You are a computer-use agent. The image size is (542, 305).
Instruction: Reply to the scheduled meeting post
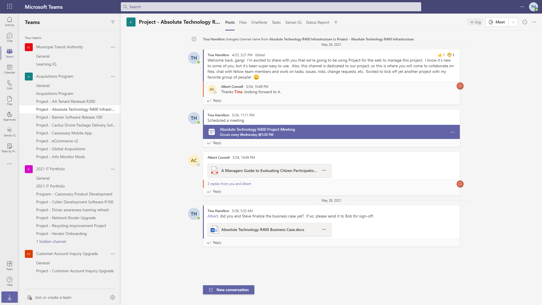click(x=215, y=143)
